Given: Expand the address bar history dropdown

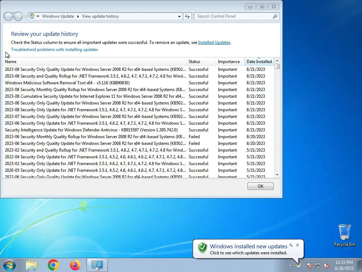Looking at the screenshot, I should pos(179,16).
